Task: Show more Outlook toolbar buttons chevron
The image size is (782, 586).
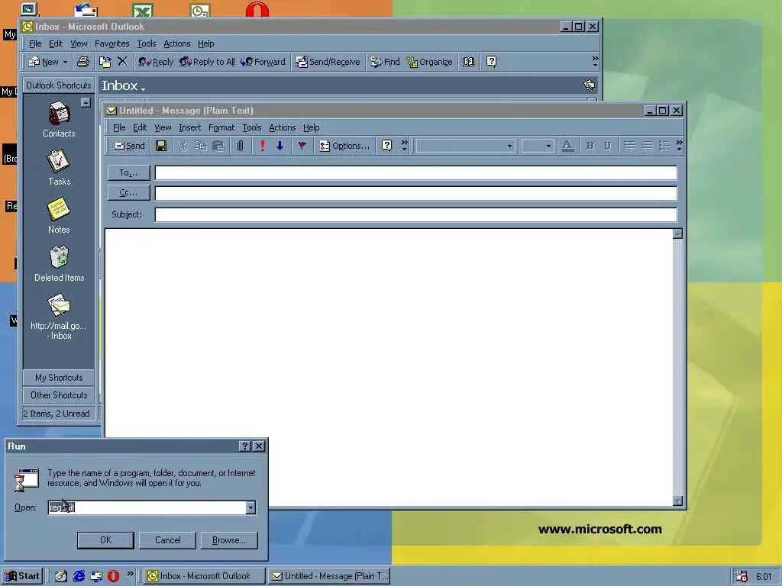Action: coord(595,61)
